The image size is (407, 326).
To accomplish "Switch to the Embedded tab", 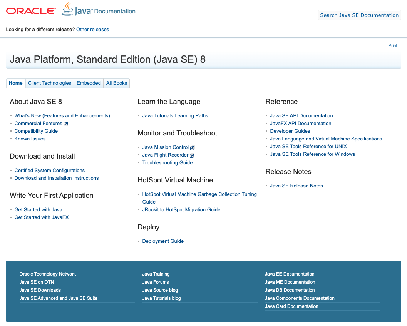I will click(89, 83).
